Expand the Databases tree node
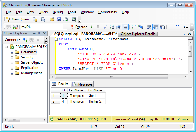196x132 pixels. pos(12,52)
